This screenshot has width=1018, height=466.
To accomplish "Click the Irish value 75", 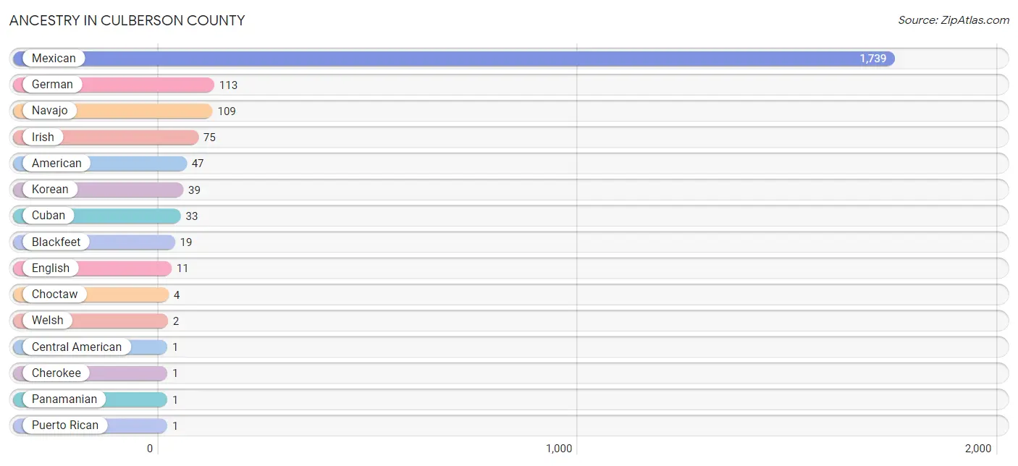I will pos(209,137).
